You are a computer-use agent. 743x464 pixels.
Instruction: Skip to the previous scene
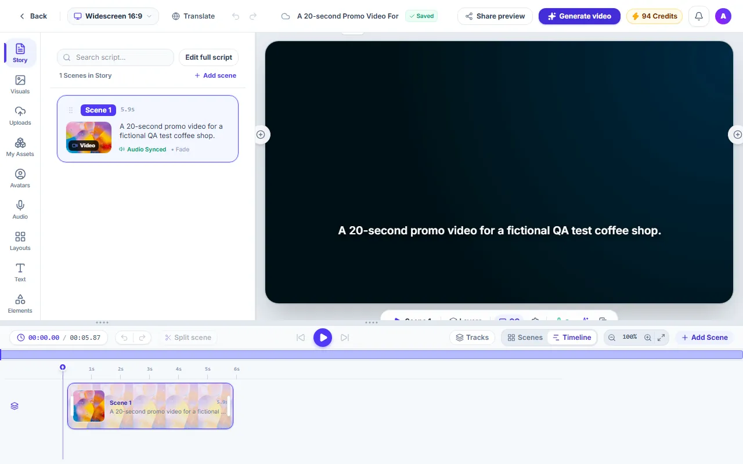click(301, 338)
